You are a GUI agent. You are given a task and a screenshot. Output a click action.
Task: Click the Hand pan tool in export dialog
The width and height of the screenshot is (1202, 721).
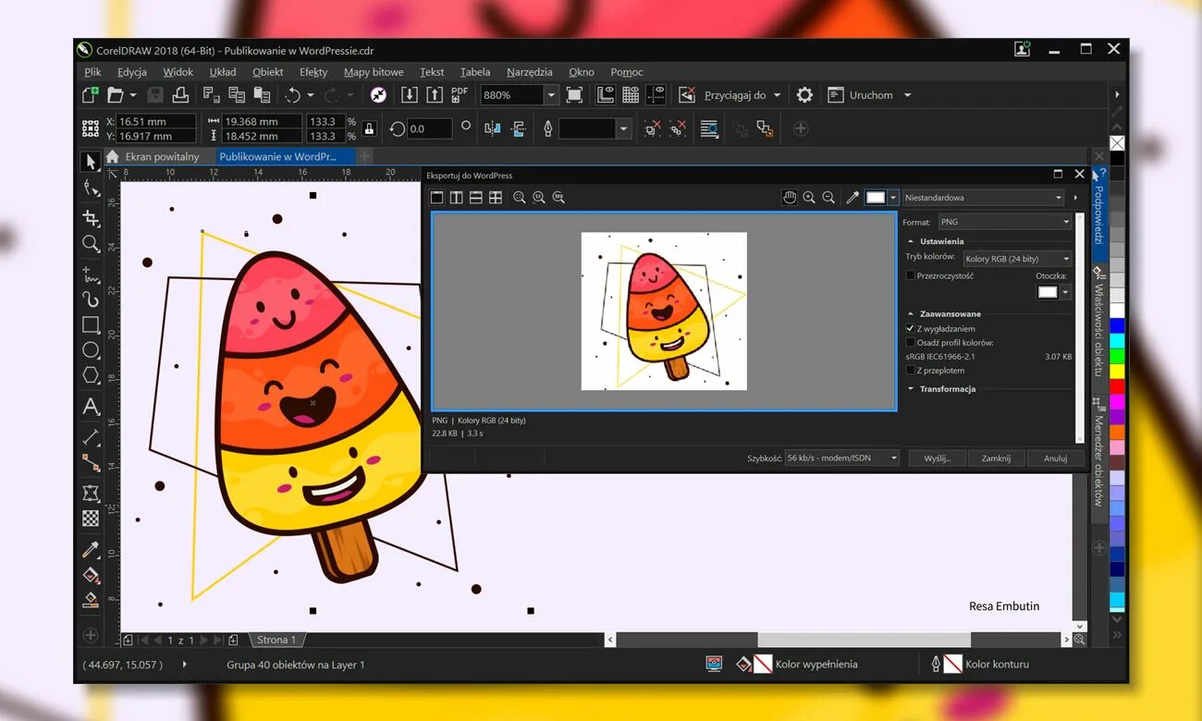point(789,198)
